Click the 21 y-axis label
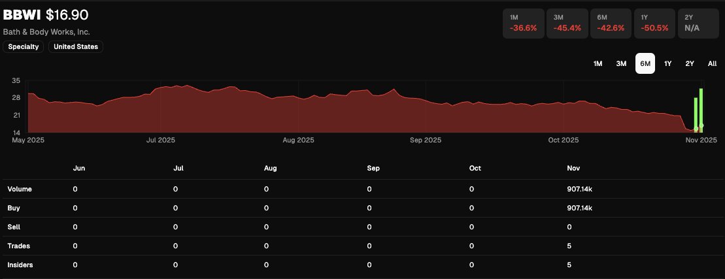This screenshot has height=279, width=725. 16,115
